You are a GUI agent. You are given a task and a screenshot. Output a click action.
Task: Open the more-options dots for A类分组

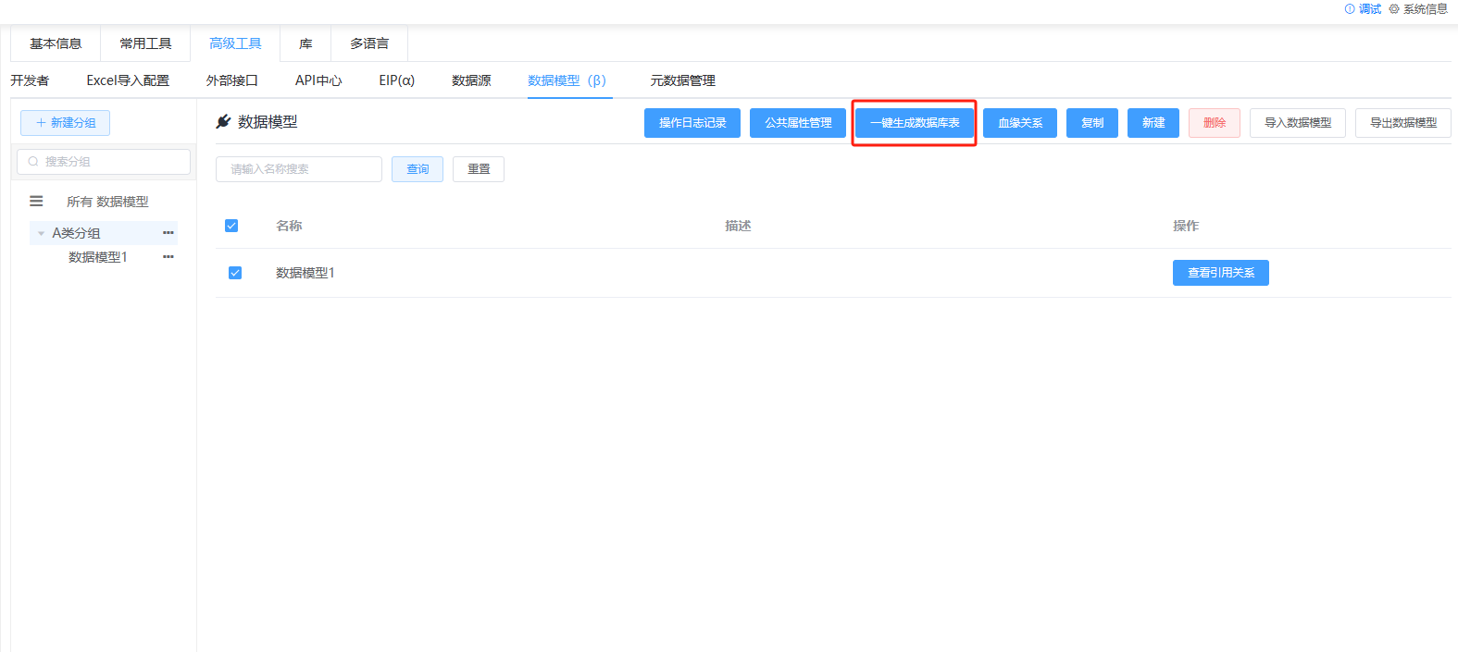click(168, 233)
